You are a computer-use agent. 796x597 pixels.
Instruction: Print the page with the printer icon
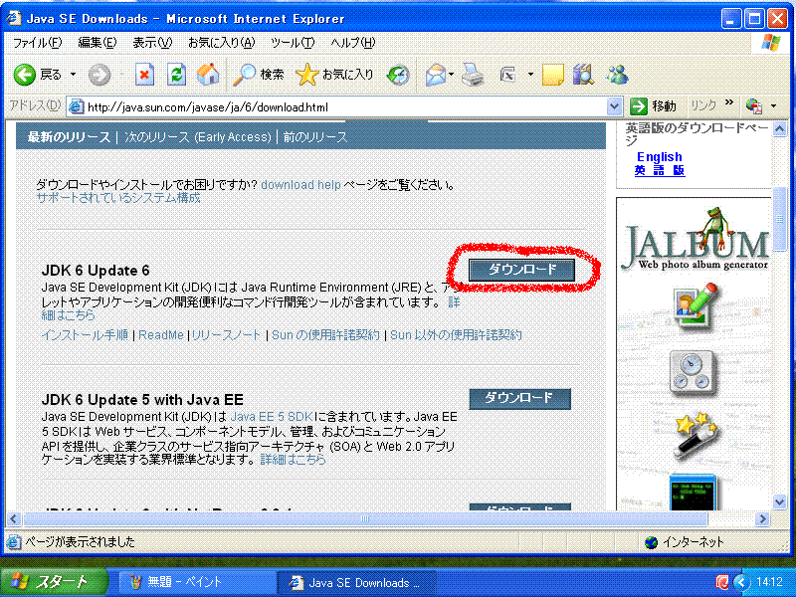(x=473, y=75)
